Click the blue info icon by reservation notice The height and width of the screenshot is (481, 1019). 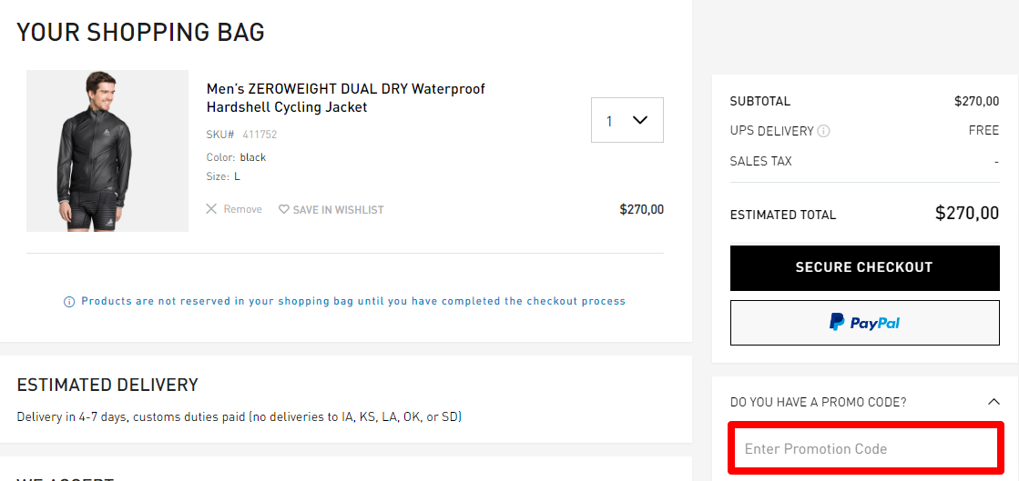[x=69, y=302]
